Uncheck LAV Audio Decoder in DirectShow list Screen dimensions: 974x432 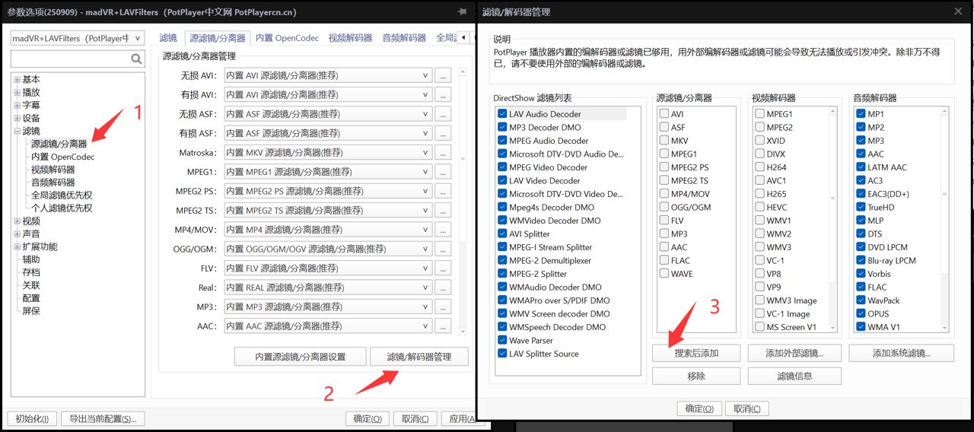[x=502, y=114]
